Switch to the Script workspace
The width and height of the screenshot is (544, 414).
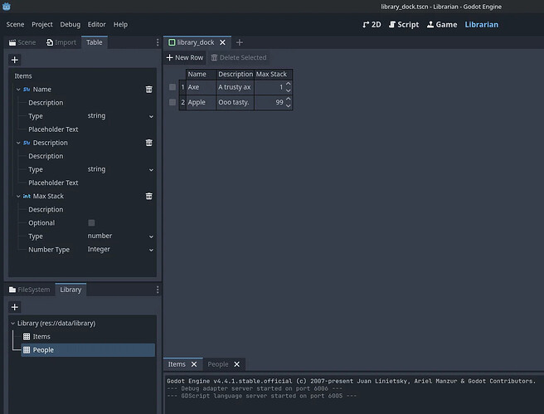pyautogui.click(x=403, y=25)
